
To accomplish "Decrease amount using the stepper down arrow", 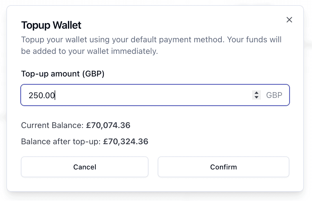I will pyautogui.click(x=256, y=97).
